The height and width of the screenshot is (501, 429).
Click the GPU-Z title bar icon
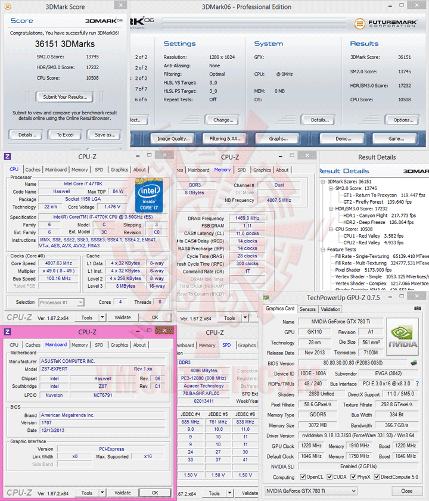coord(266,297)
